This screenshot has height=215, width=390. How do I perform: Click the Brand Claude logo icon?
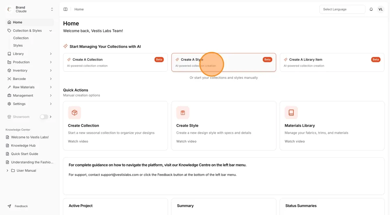pos(9,9)
